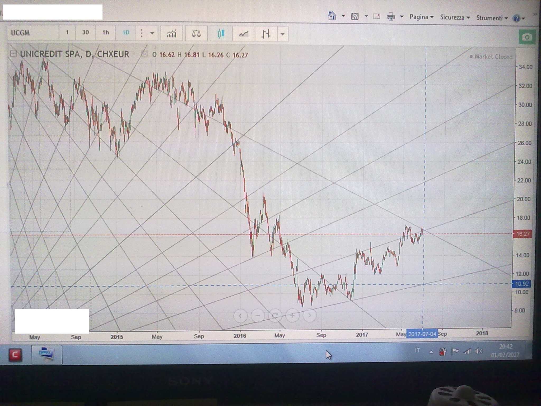Take a chart snapshot with camera button
541x406 pixels.
[x=527, y=37]
